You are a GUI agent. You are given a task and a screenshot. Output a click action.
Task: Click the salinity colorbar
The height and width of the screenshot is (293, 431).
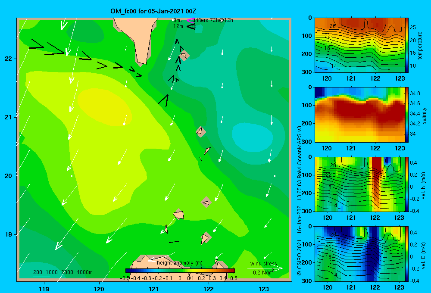[x=407, y=115]
